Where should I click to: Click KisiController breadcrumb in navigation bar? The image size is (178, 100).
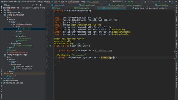coord(93,2)
